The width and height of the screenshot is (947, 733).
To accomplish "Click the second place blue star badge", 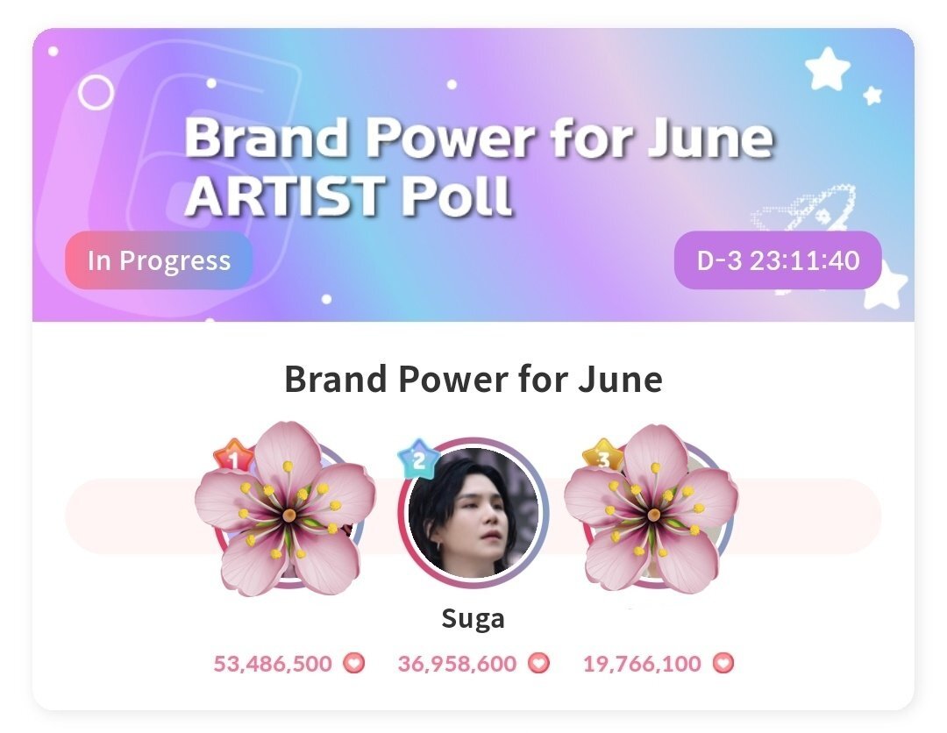I will pyautogui.click(x=417, y=459).
